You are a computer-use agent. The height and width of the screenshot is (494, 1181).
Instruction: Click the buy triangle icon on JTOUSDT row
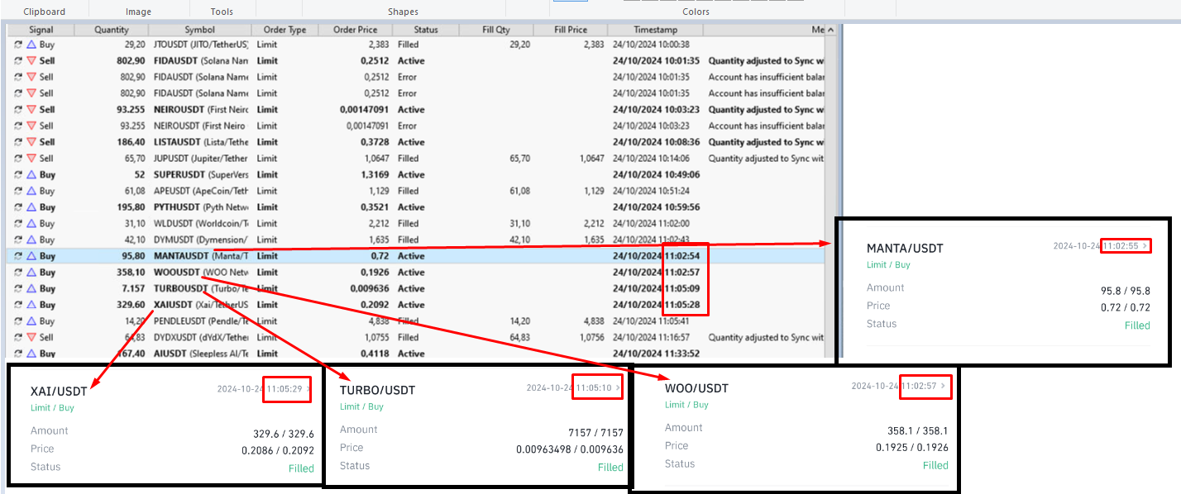pos(31,45)
